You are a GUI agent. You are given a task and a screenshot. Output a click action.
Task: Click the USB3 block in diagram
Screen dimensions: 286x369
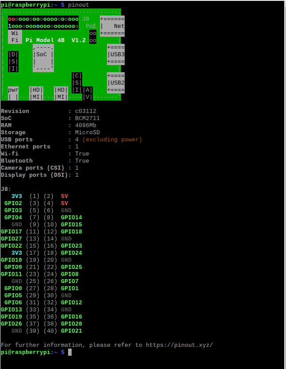[116, 54]
